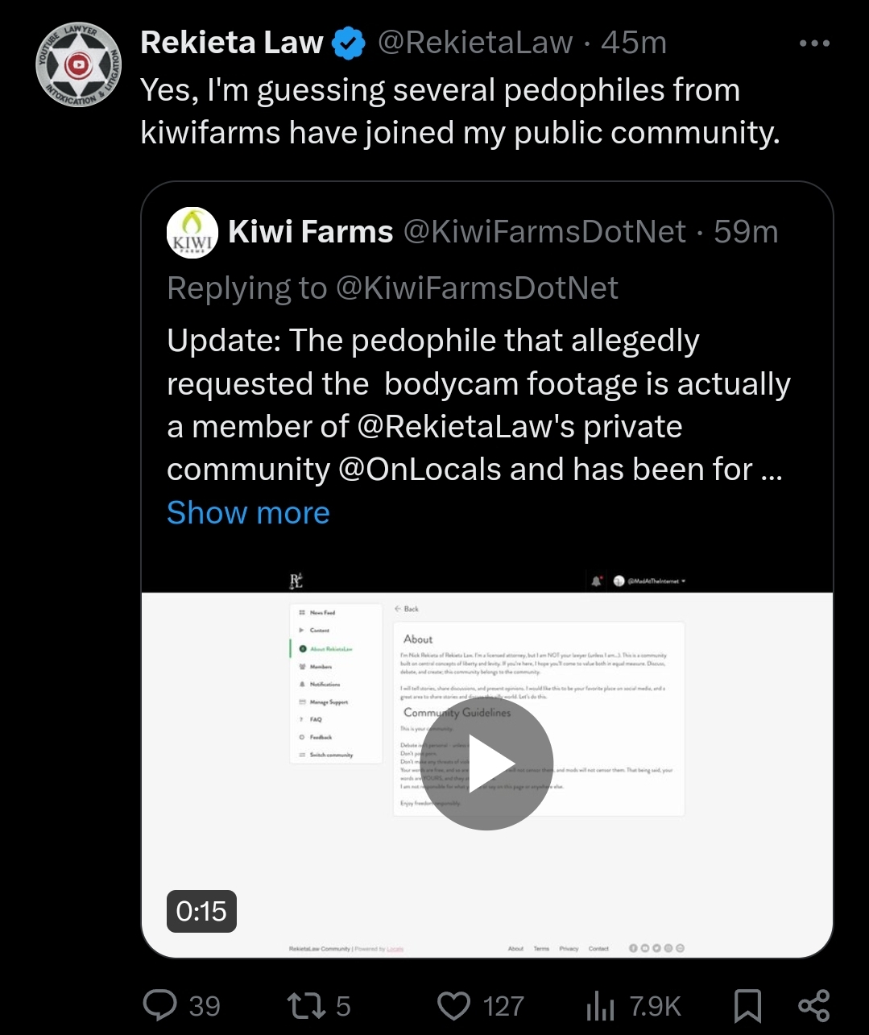
Task: View analytics bar chart icon
Action: (x=599, y=1006)
